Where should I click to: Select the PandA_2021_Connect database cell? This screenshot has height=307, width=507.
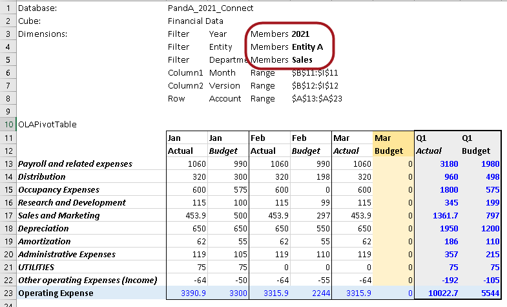click(x=210, y=8)
